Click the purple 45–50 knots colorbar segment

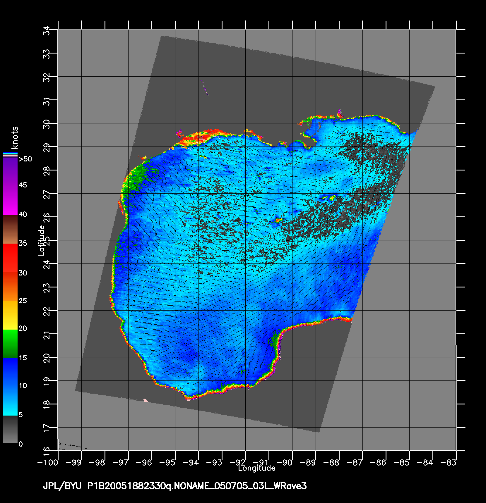coord(10,172)
